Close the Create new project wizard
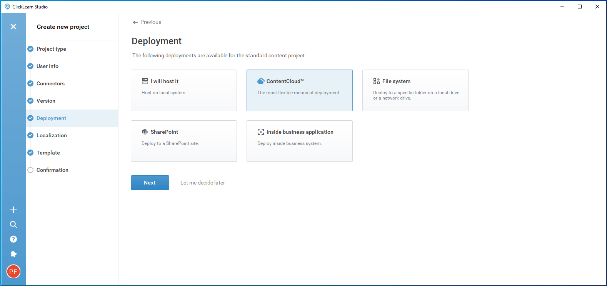 (x=13, y=27)
